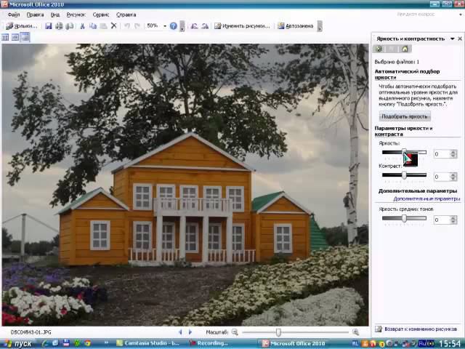Screen dimensions: 465x349
Task: Click the Rotate left icon
Action: point(195,26)
